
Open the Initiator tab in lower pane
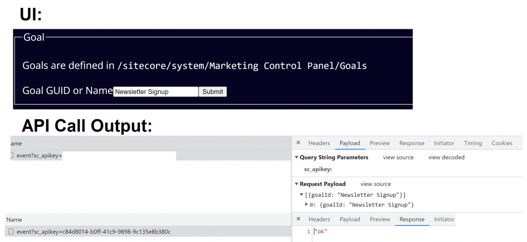tap(444, 219)
